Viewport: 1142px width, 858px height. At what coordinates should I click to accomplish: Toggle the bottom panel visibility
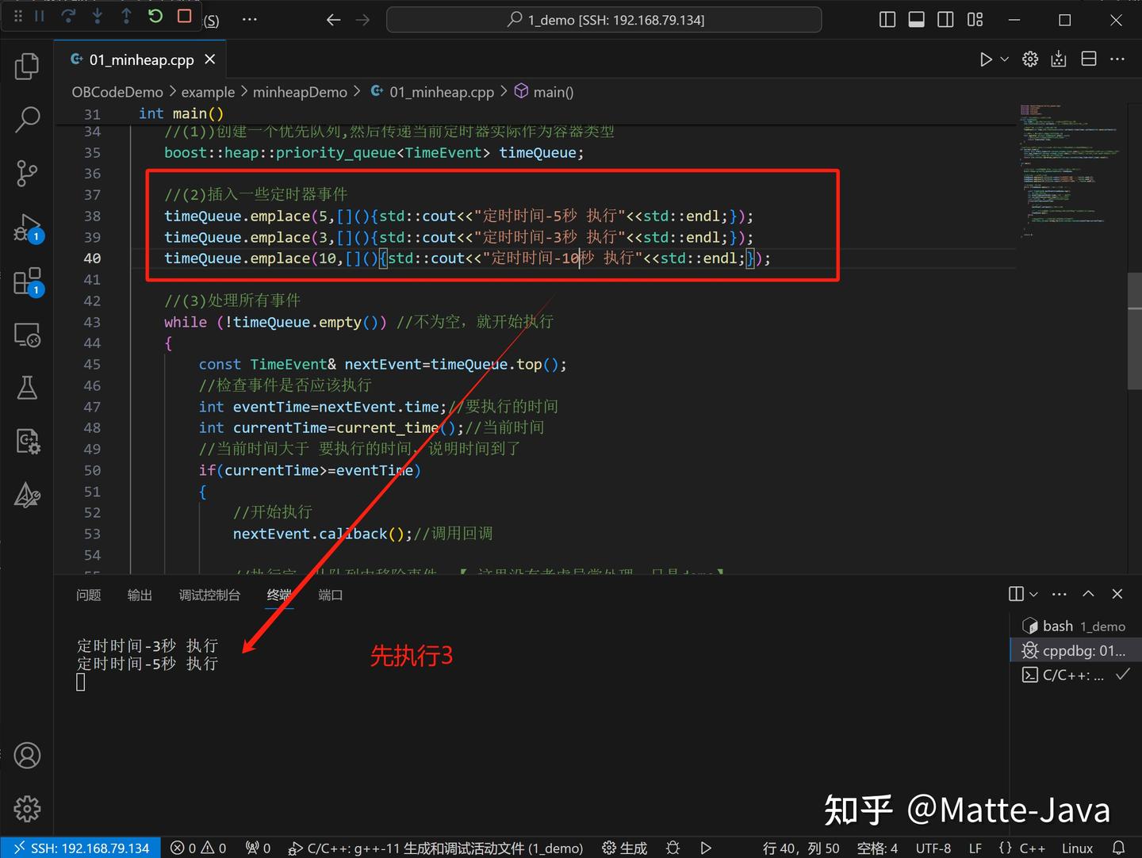coord(916,20)
